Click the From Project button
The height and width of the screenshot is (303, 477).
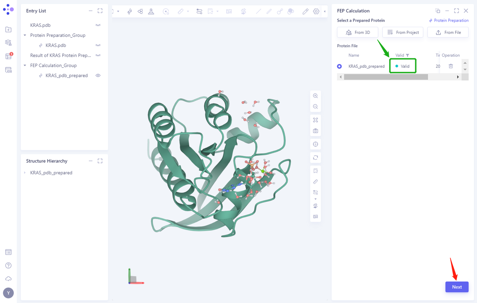(x=402, y=32)
